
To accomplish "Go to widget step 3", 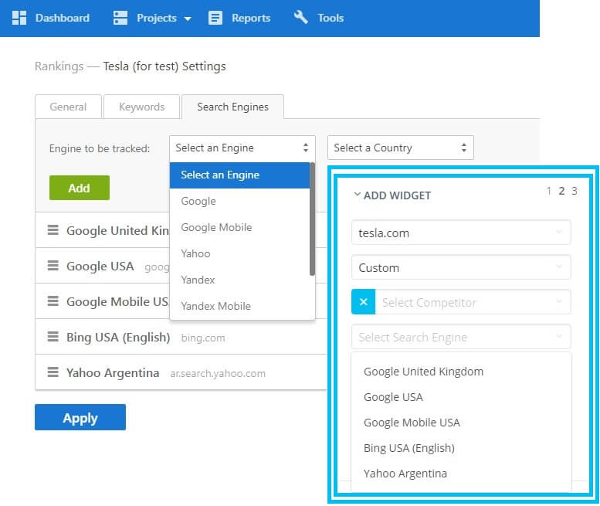I will 574,191.
